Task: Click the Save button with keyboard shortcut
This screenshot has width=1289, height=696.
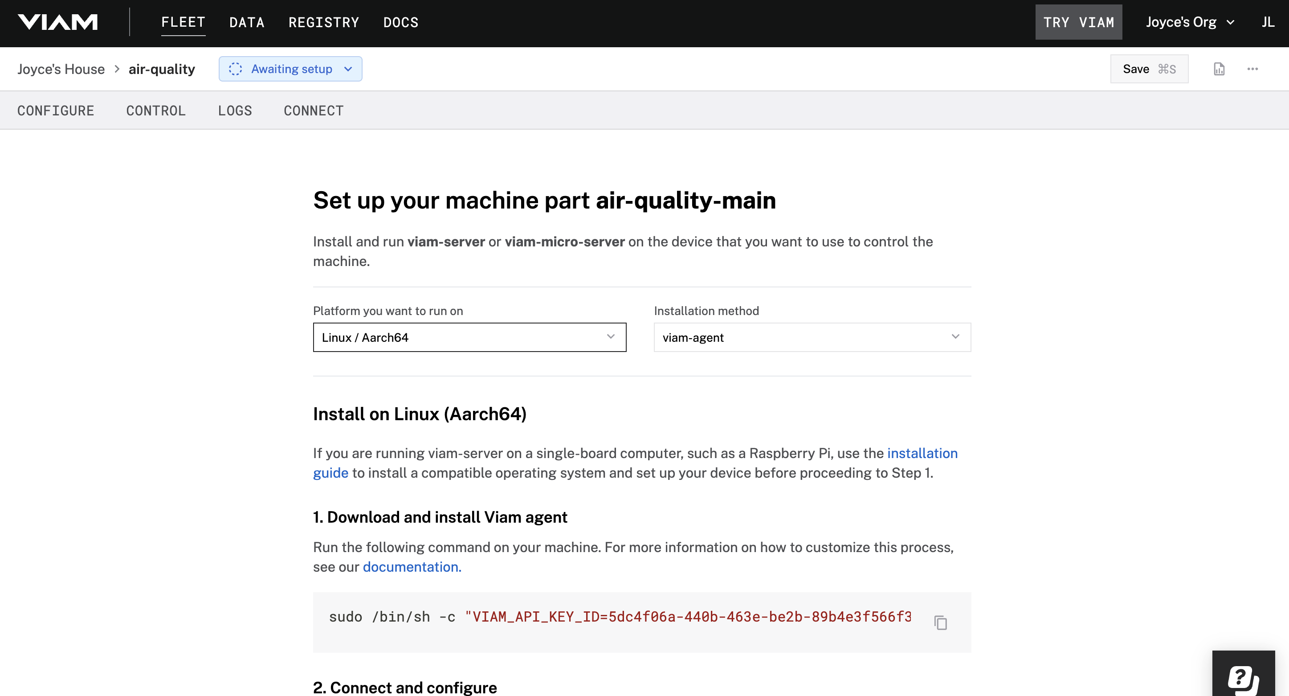Action: coord(1149,68)
